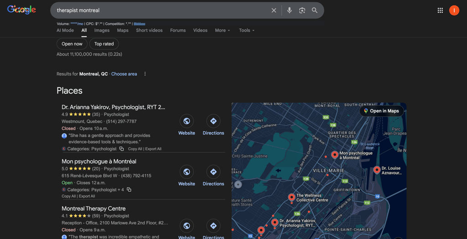Screen dimensions: 467x239
Task: Click the 5.0 star rating with 20 reviews
Action: click(81, 169)
